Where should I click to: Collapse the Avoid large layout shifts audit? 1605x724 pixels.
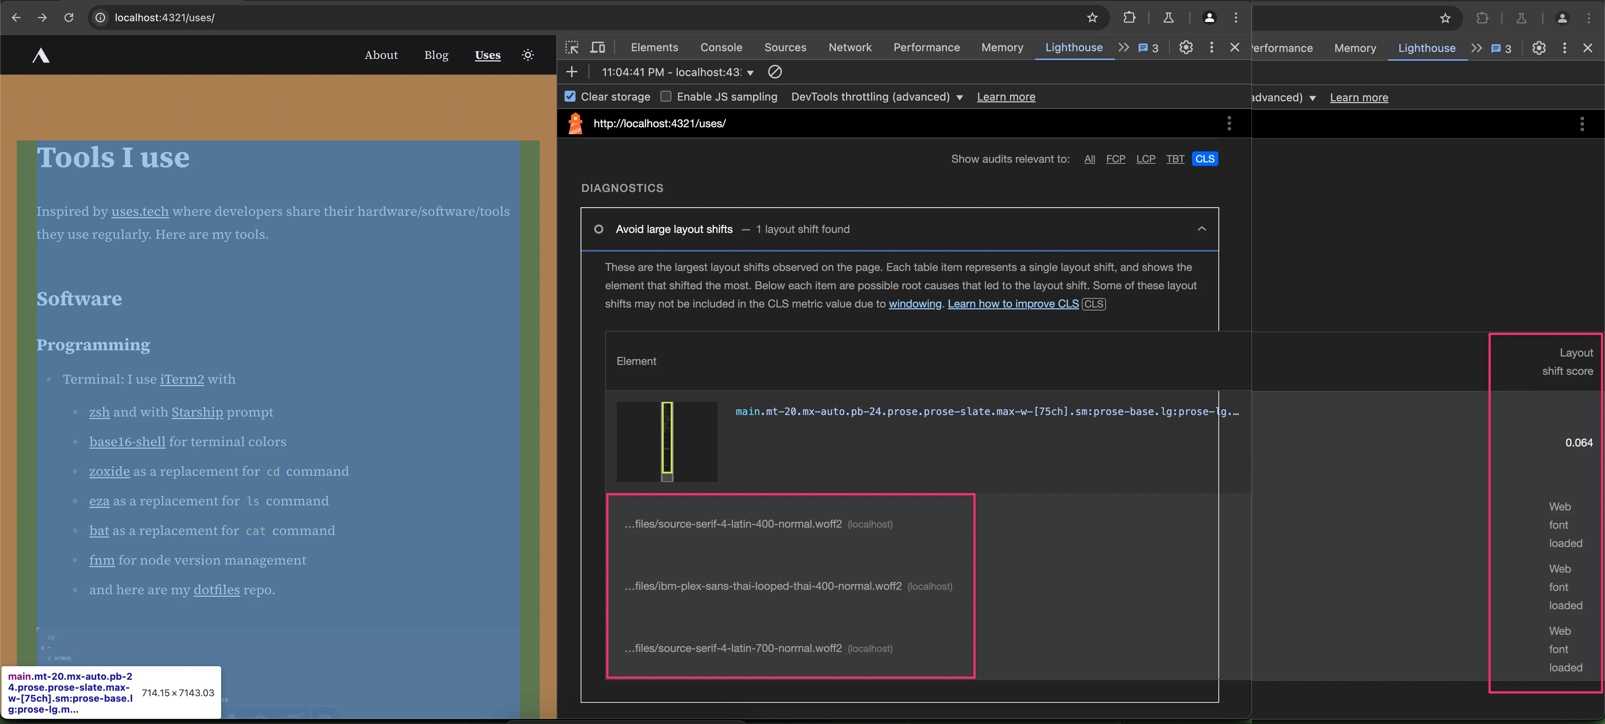pos(1201,229)
